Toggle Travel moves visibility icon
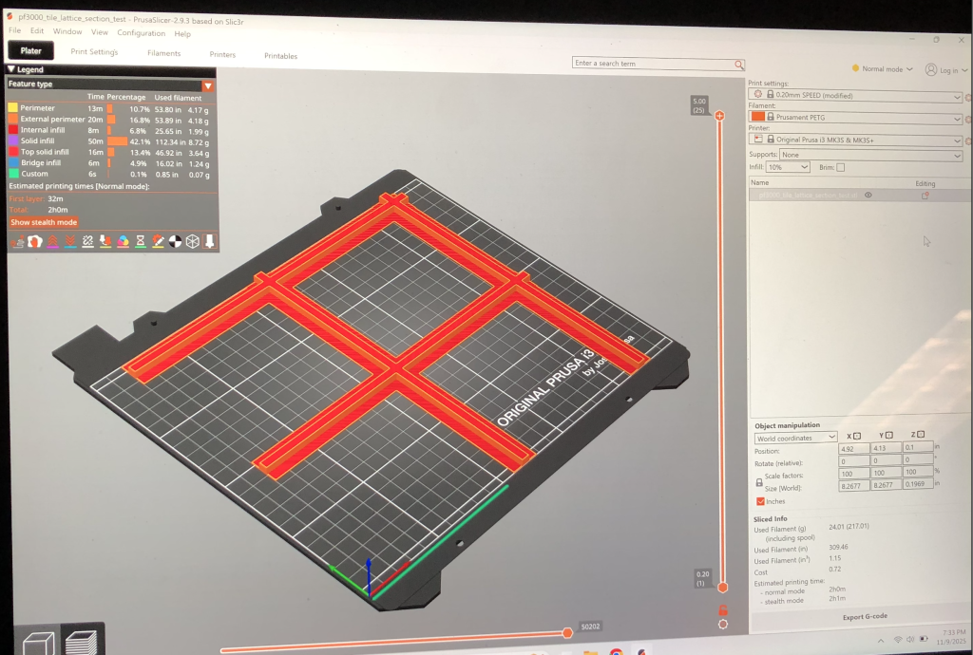The height and width of the screenshot is (655, 973). (x=17, y=242)
